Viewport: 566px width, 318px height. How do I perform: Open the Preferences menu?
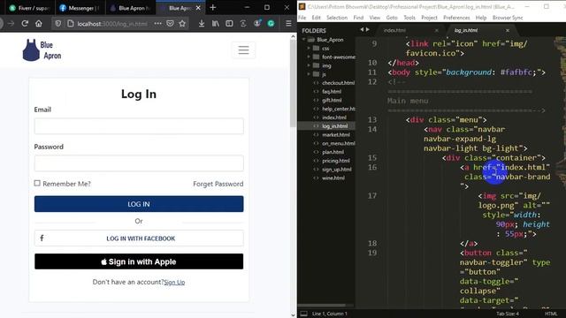coord(456,18)
